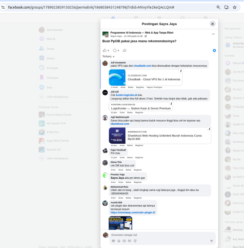Bookmark this page with the star icon
244x248 pixels.
pos(235,7)
